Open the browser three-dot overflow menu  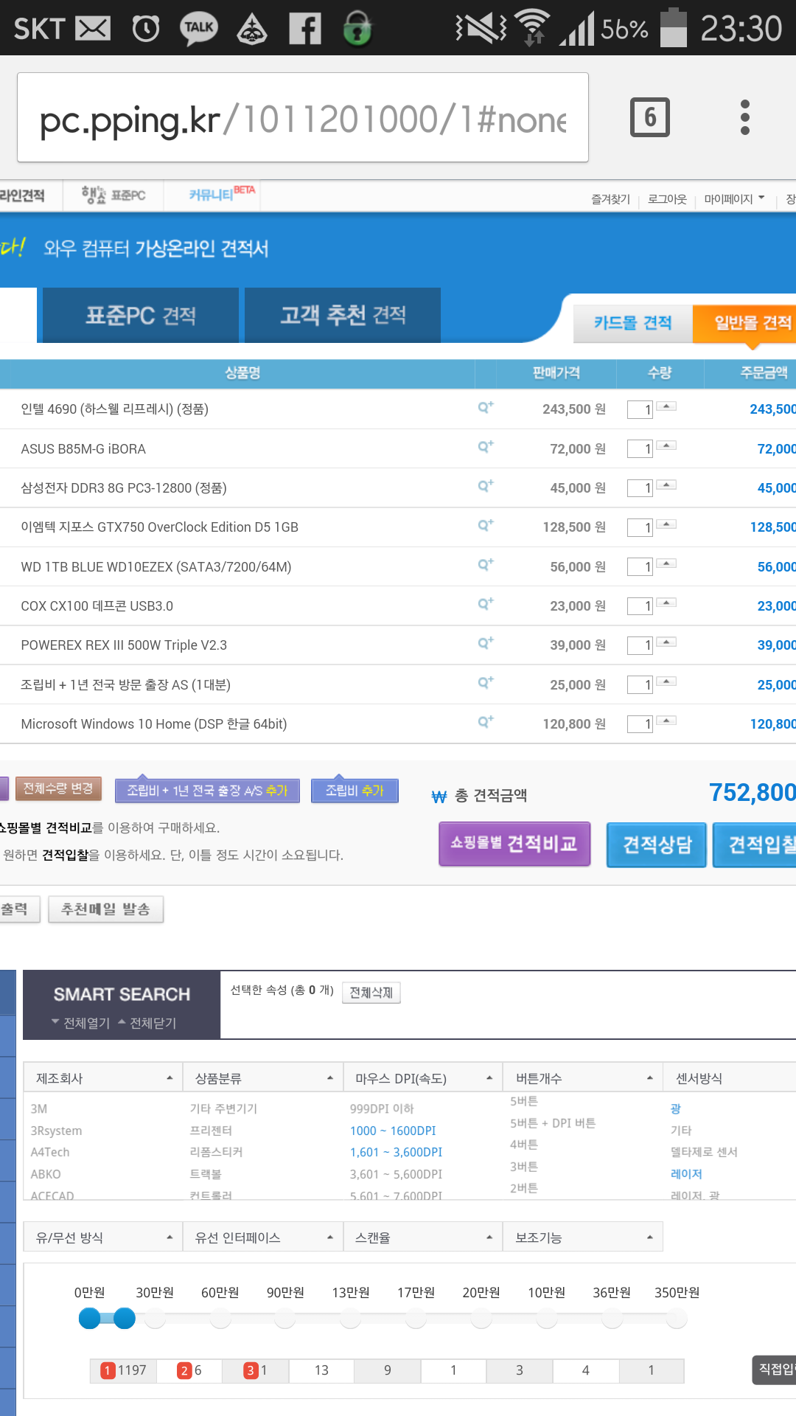(x=745, y=117)
